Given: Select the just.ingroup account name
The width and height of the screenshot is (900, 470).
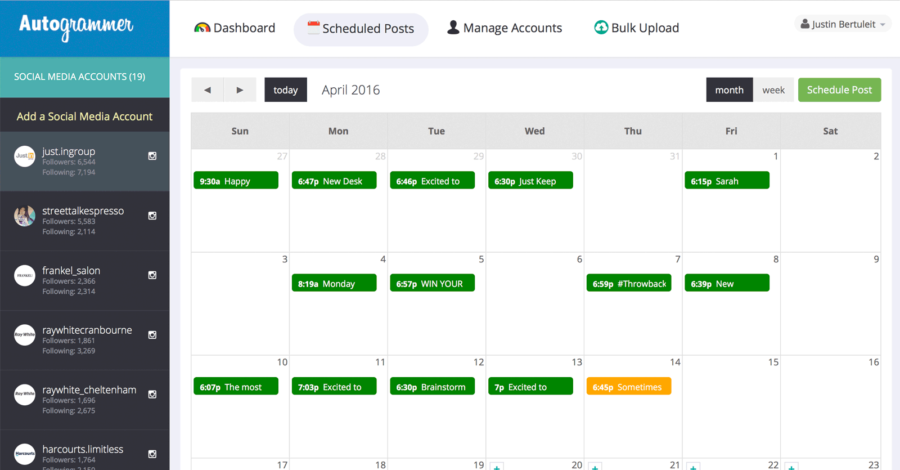Looking at the screenshot, I should (69, 151).
